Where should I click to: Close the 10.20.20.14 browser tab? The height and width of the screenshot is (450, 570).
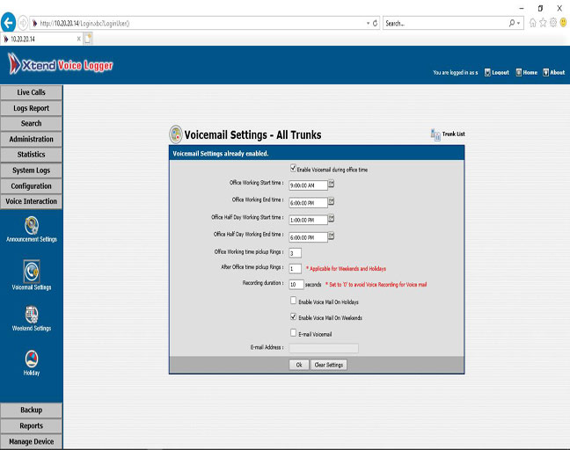coord(78,39)
